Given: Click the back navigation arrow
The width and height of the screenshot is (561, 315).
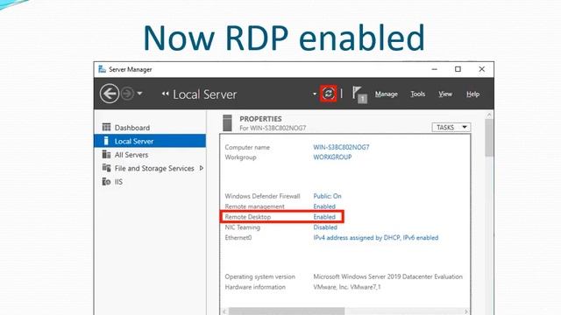Looking at the screenshot, I should [109, 94].
